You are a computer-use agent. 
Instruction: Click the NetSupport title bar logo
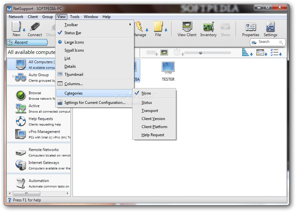(9, 9)
